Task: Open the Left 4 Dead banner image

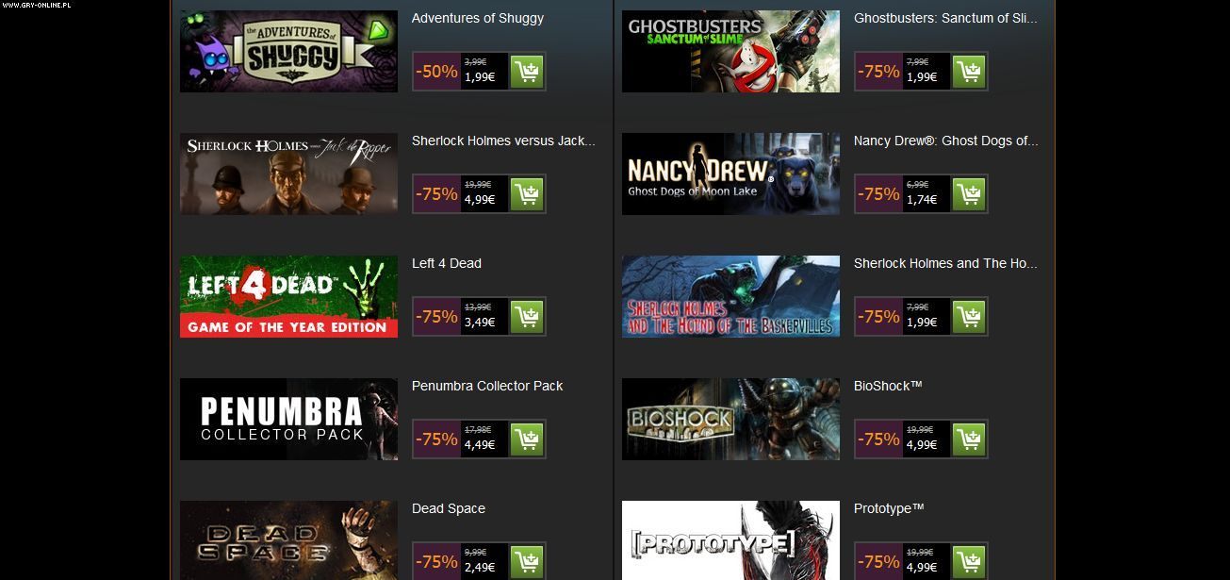Action: (x=288, y=296)
